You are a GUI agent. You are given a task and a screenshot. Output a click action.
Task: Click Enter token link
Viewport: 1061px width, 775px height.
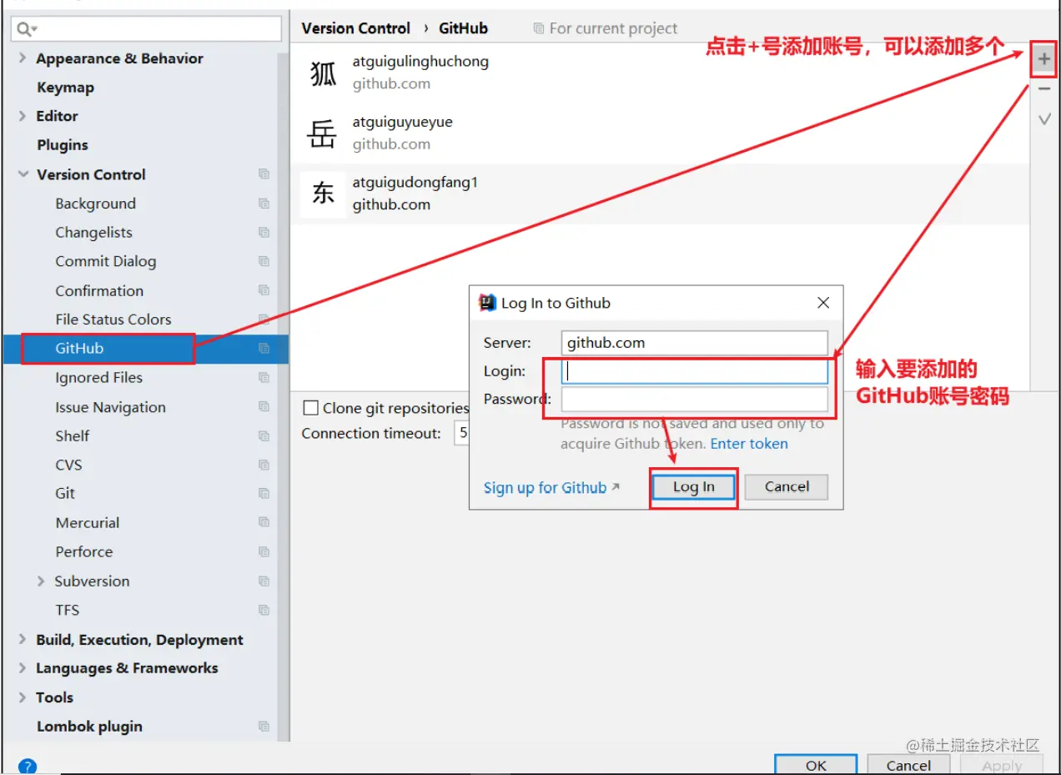pyautogui.click(x=749, y=444)
